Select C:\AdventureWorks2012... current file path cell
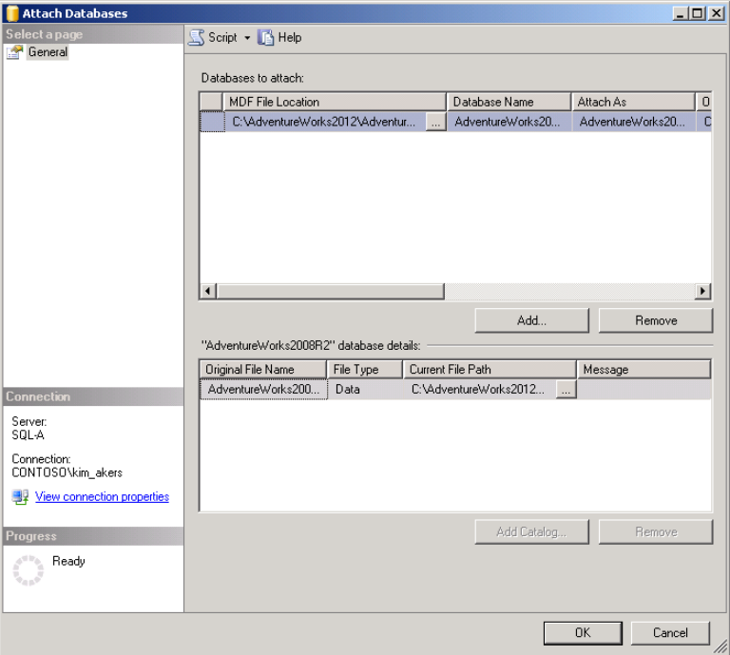The width and height of the screenshot is (730, 655). pos(479,389)
